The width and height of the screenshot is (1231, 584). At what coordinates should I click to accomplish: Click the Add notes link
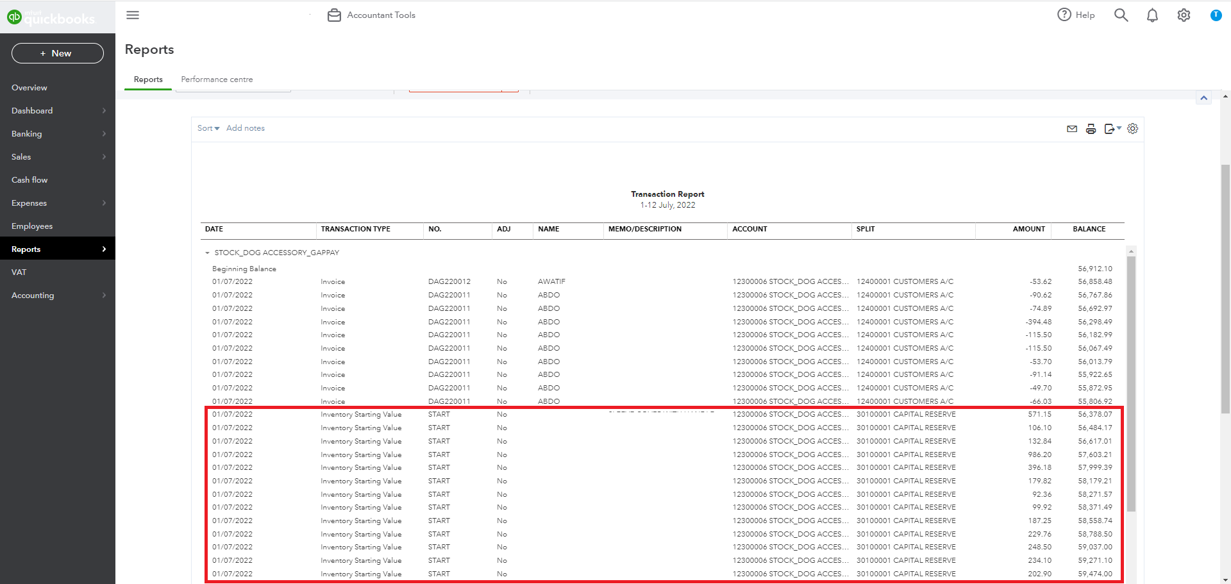click(246, 128)
